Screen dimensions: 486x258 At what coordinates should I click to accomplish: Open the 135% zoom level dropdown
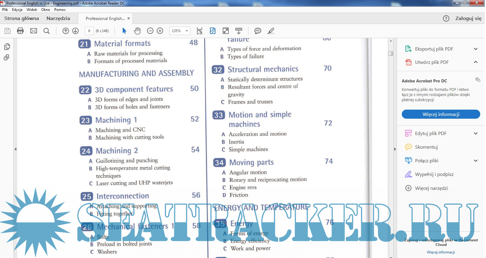[187, 31]
